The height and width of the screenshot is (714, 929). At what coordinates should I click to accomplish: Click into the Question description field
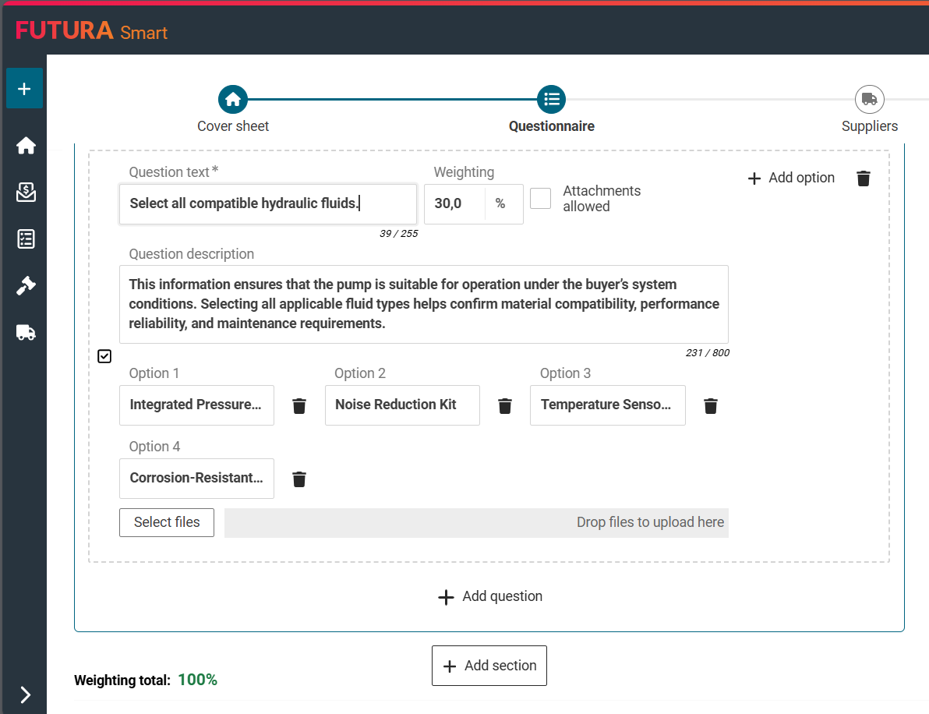pyautogui.click(x=423, y=304)
